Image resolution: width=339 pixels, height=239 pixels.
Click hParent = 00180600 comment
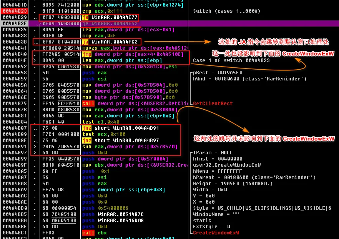(x=254, y=177)
